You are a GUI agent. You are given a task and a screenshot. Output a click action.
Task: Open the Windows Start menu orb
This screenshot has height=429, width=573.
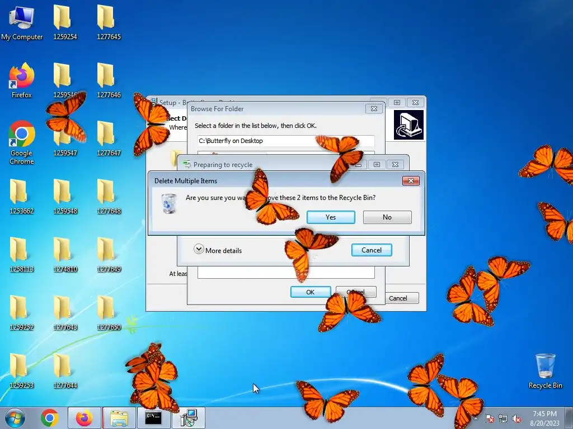point(15,418)
